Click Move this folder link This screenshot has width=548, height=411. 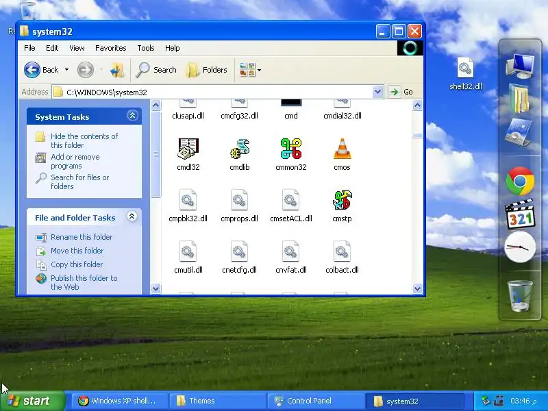click(77, 251)
